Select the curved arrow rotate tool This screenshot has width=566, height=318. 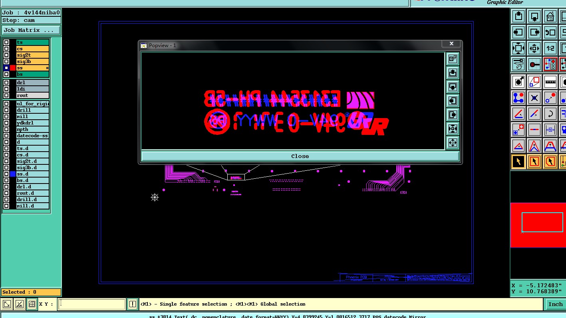pos(550,114)
